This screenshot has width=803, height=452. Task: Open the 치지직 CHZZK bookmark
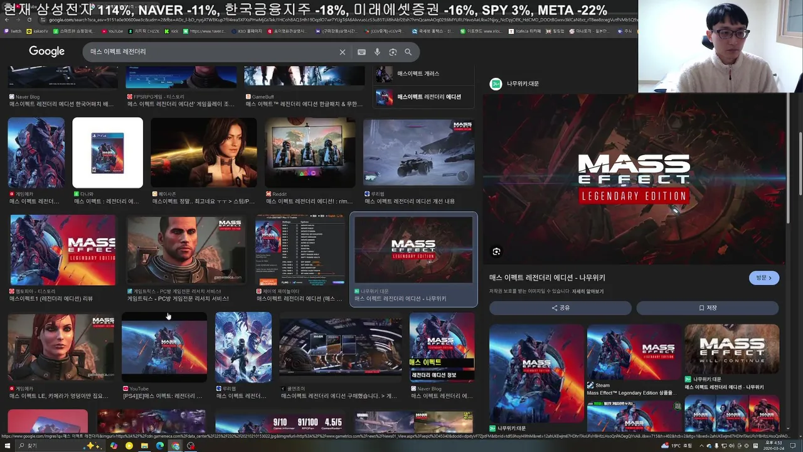pyautogui.click(x=144, y=31)
